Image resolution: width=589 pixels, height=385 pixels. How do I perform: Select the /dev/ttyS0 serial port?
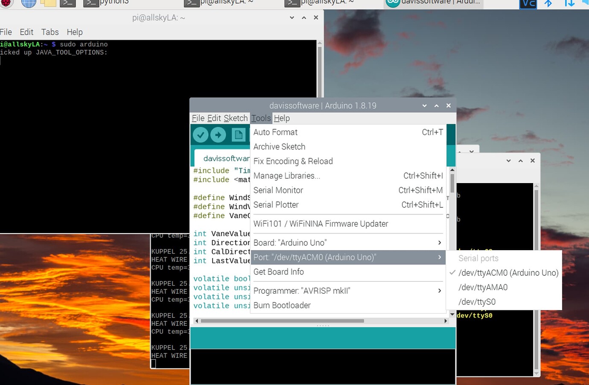click(x=477, y=302)
